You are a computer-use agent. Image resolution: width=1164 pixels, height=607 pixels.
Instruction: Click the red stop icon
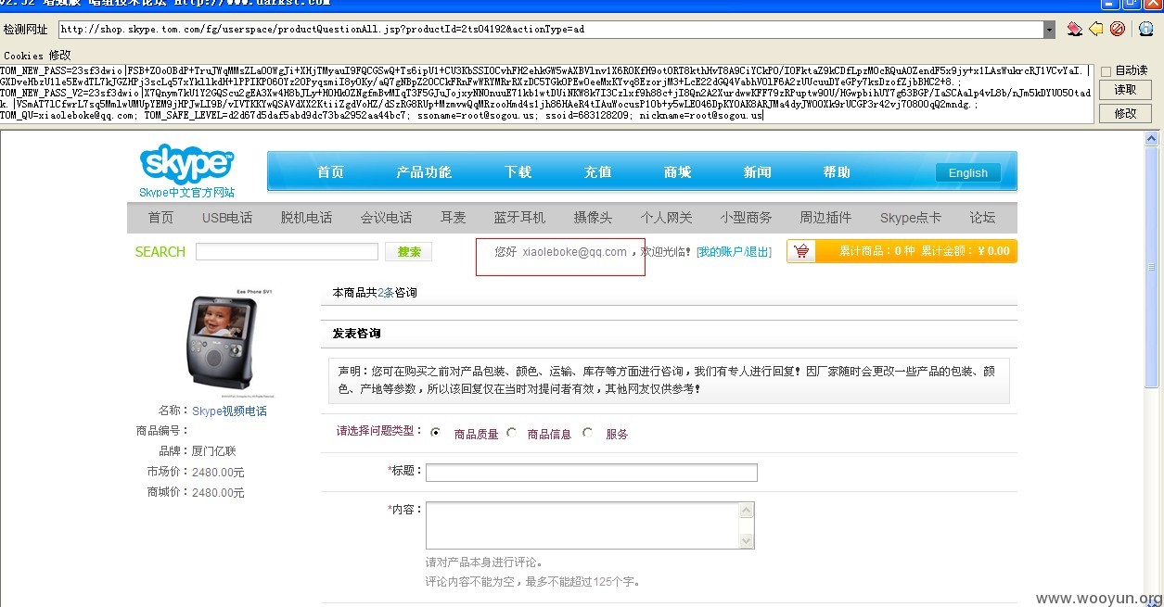tap(1118, 29)
